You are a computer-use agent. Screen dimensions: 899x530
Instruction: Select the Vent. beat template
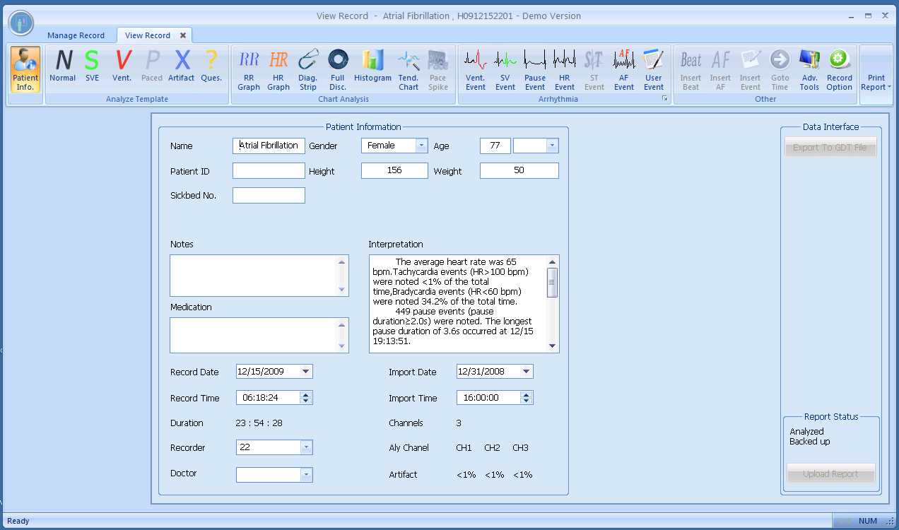pos(122,68)
